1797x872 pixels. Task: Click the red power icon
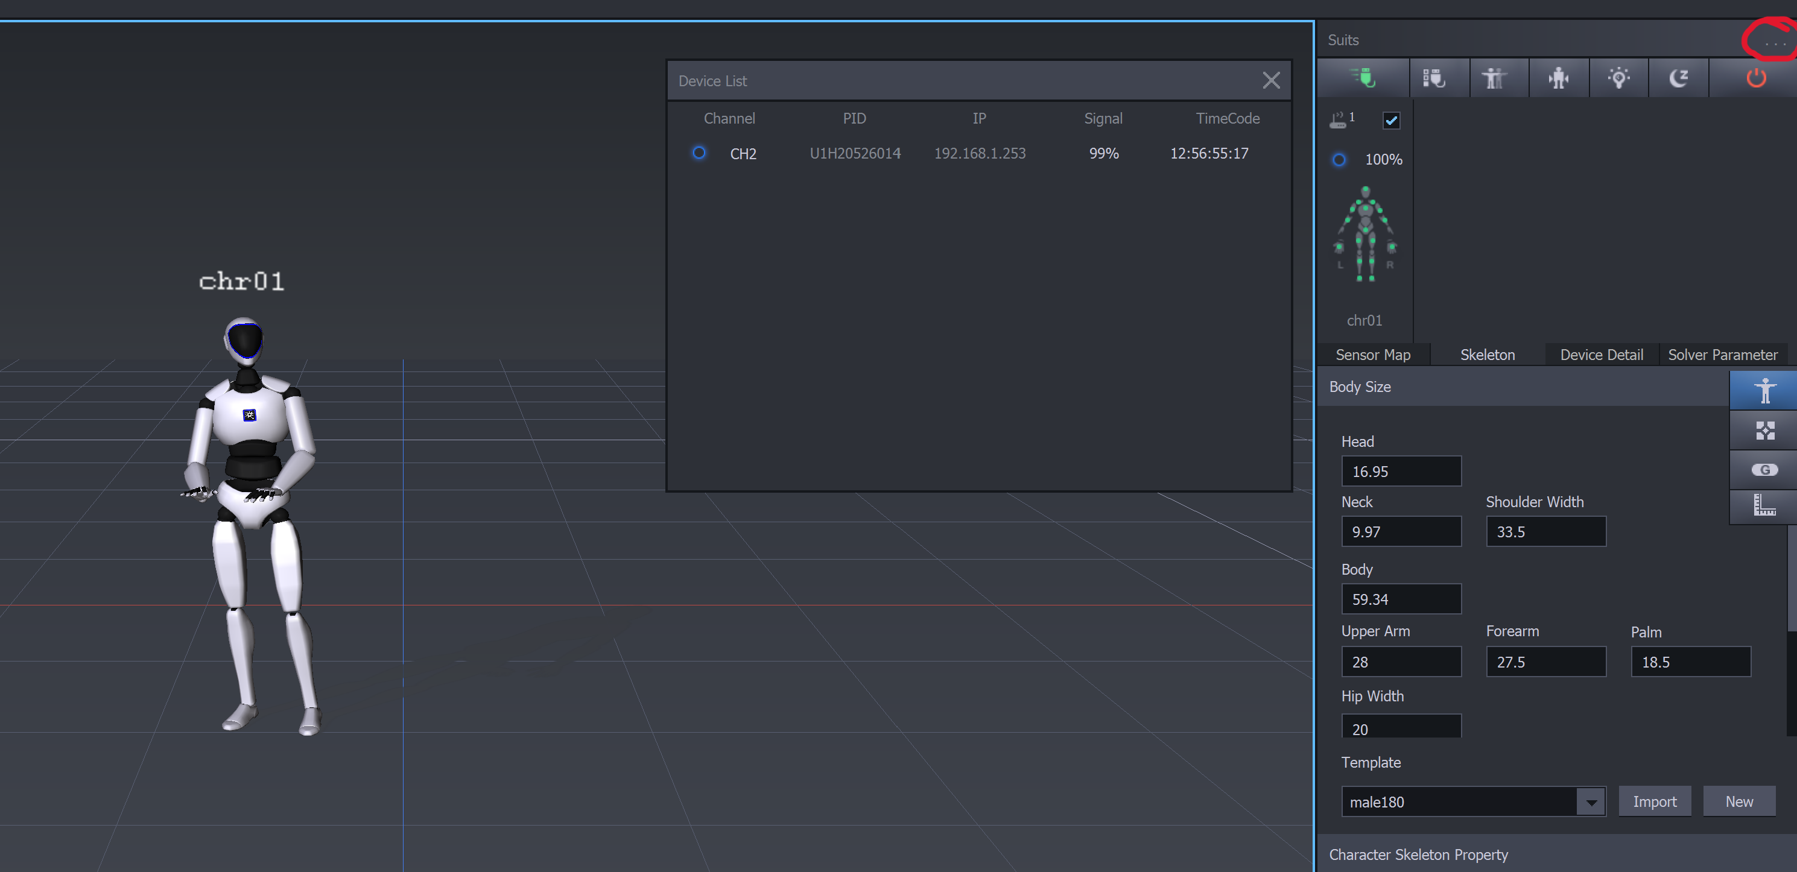1755,77
